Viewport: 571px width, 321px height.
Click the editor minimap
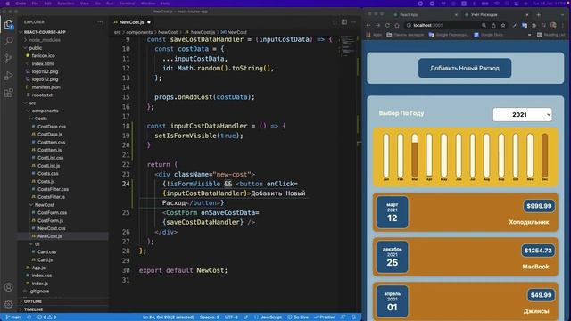347,45
